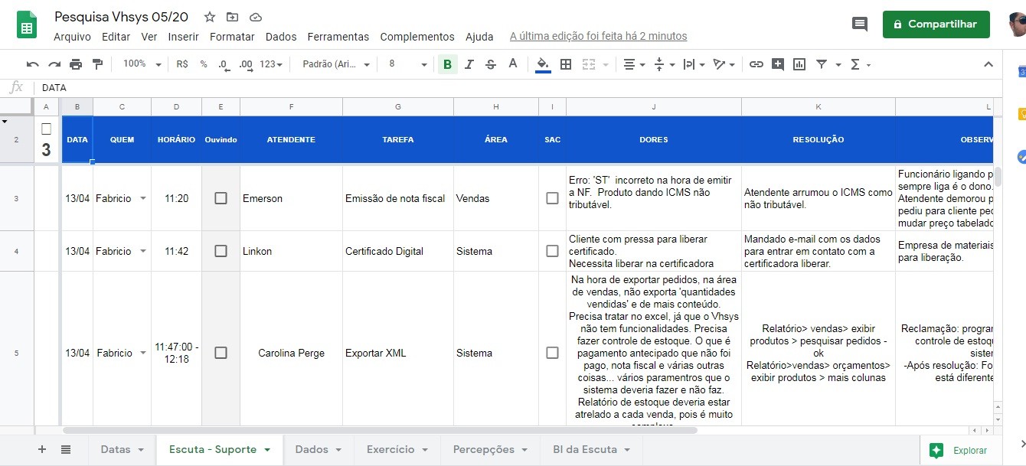Go to Sheets home icon

[x=28, y=24]
